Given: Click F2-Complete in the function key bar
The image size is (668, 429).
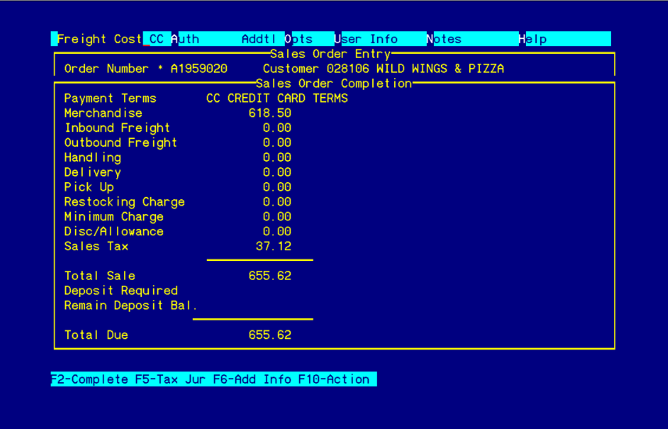Looking at the screenshot, I should [90, 379].
